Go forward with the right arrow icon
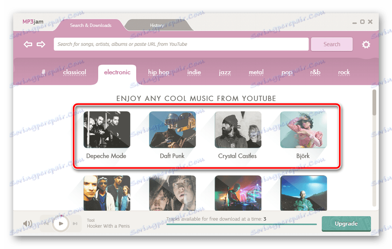392x249 pixels. click(41, 45)
